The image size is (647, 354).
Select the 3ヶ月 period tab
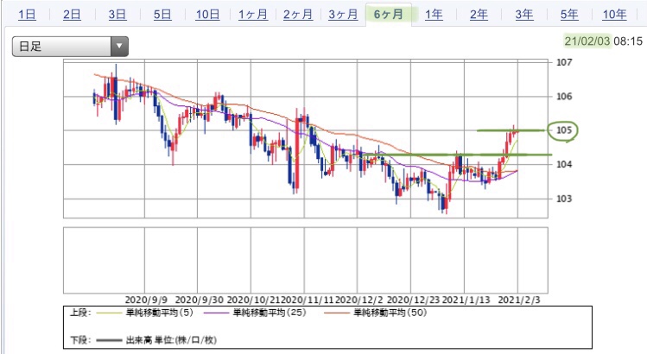click(x=343, y=15)
